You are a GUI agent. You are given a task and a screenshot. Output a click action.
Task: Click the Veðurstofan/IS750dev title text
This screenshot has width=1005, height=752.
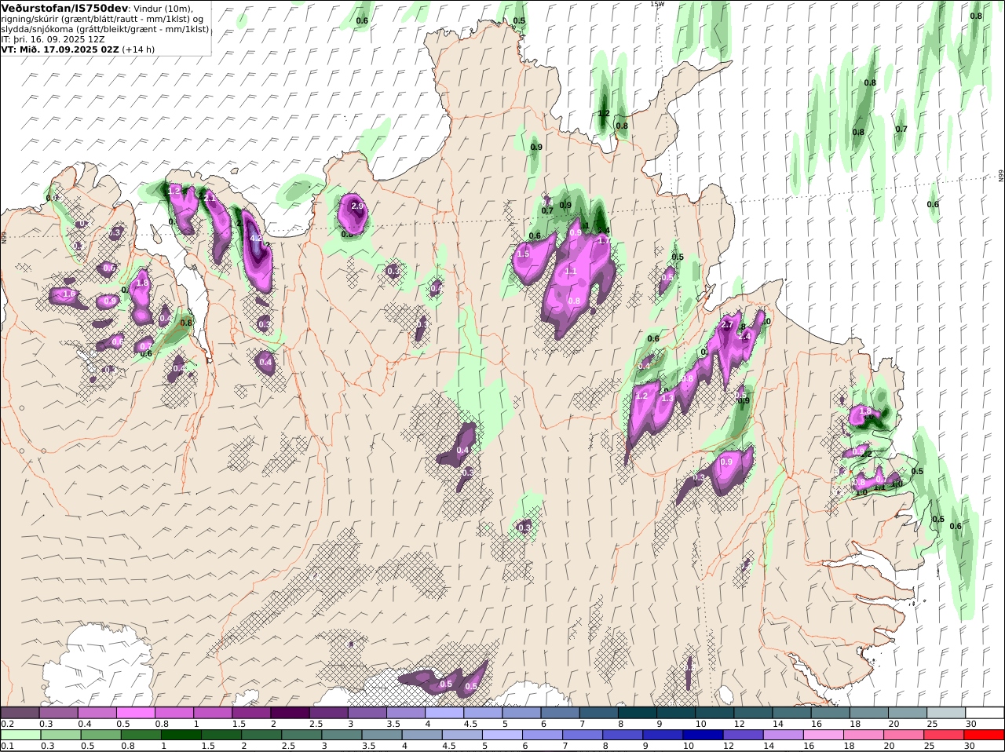[x=65, y=8]
